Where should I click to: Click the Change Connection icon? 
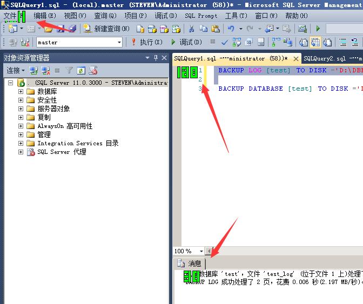click(25, 42)
